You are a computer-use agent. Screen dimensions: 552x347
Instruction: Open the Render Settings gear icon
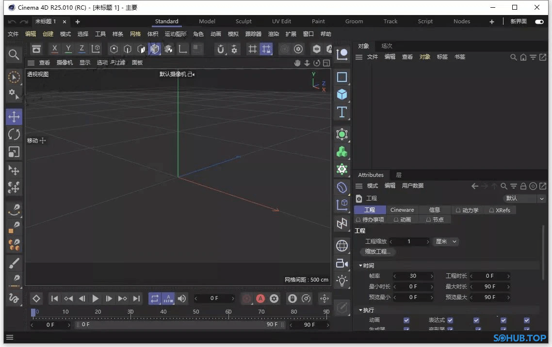(x=298, y=48)
